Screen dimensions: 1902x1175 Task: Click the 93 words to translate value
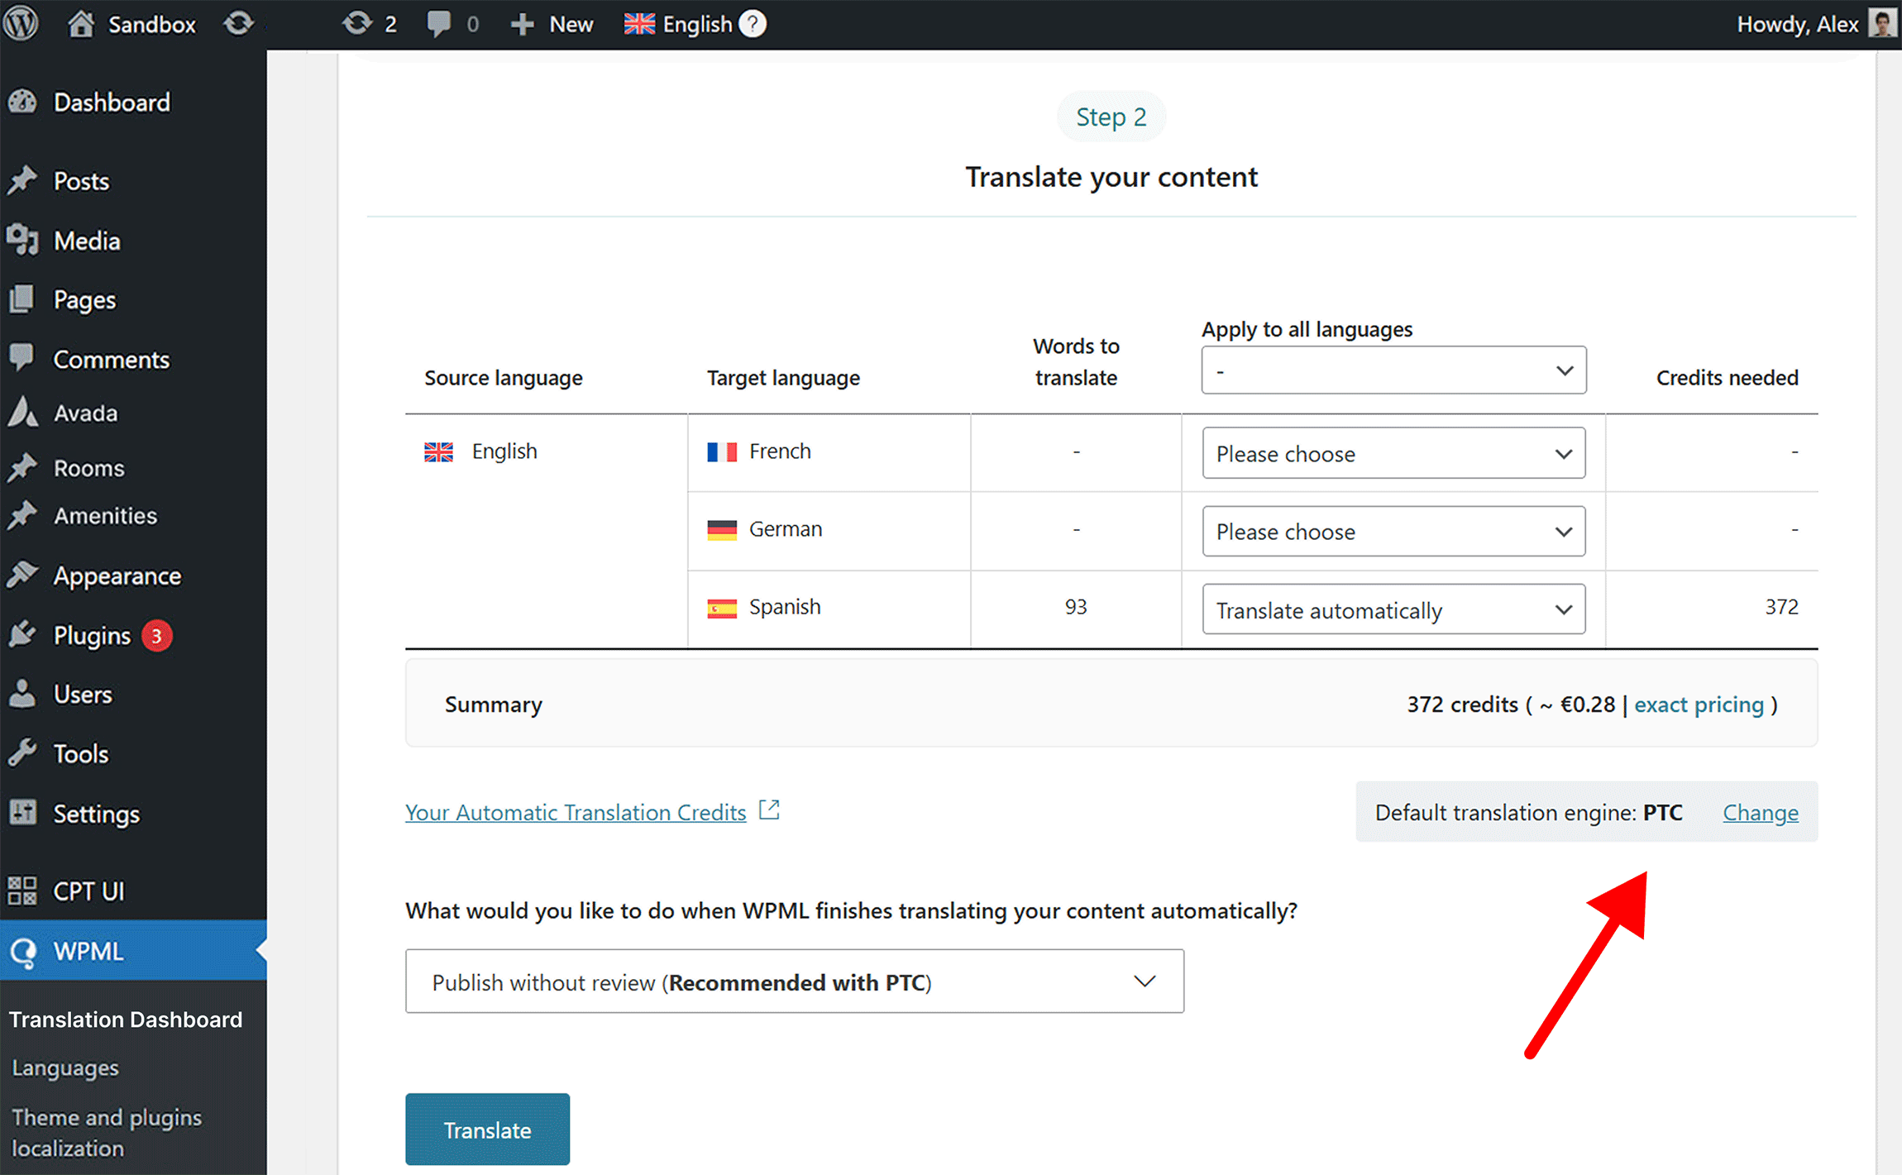pos(1076,607)
